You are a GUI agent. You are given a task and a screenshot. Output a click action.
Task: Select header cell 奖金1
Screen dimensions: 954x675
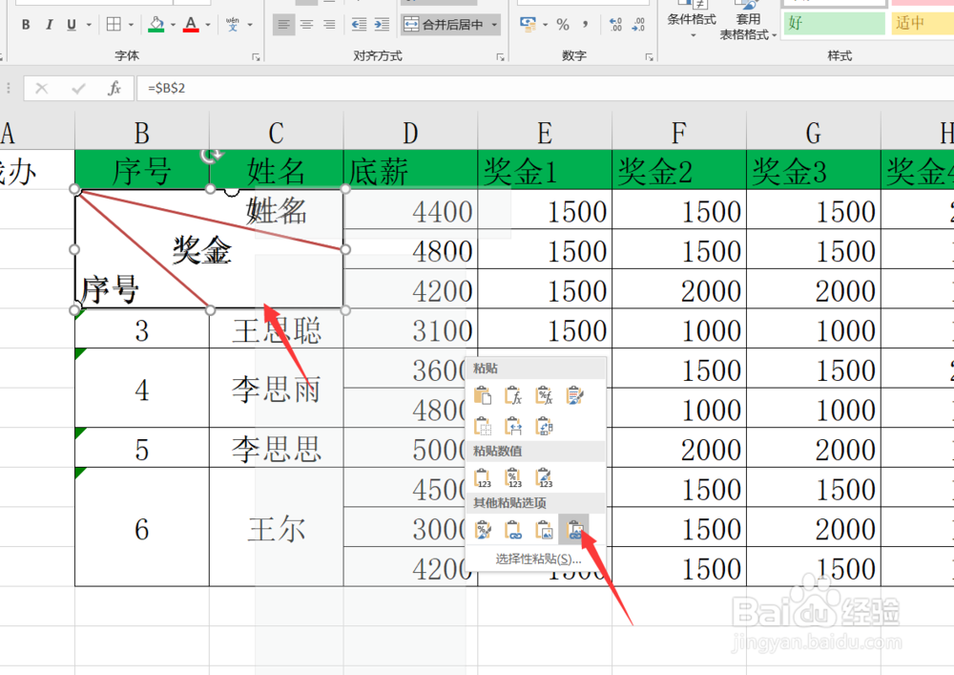545,170
